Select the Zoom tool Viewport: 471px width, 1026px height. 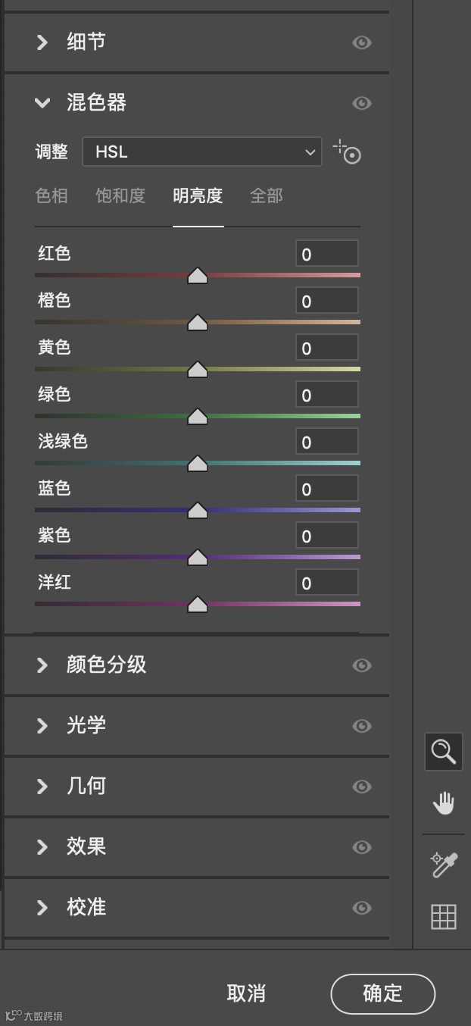443,752
